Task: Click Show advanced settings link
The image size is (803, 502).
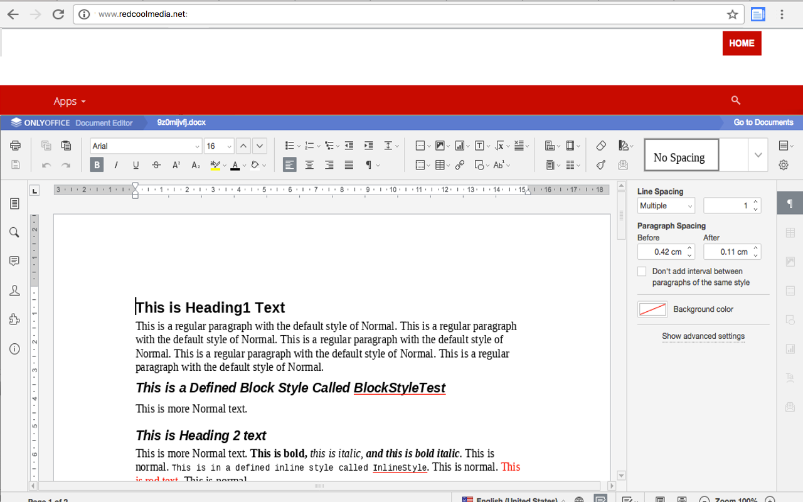Action: pyautogui.click(x=703, y=336)
